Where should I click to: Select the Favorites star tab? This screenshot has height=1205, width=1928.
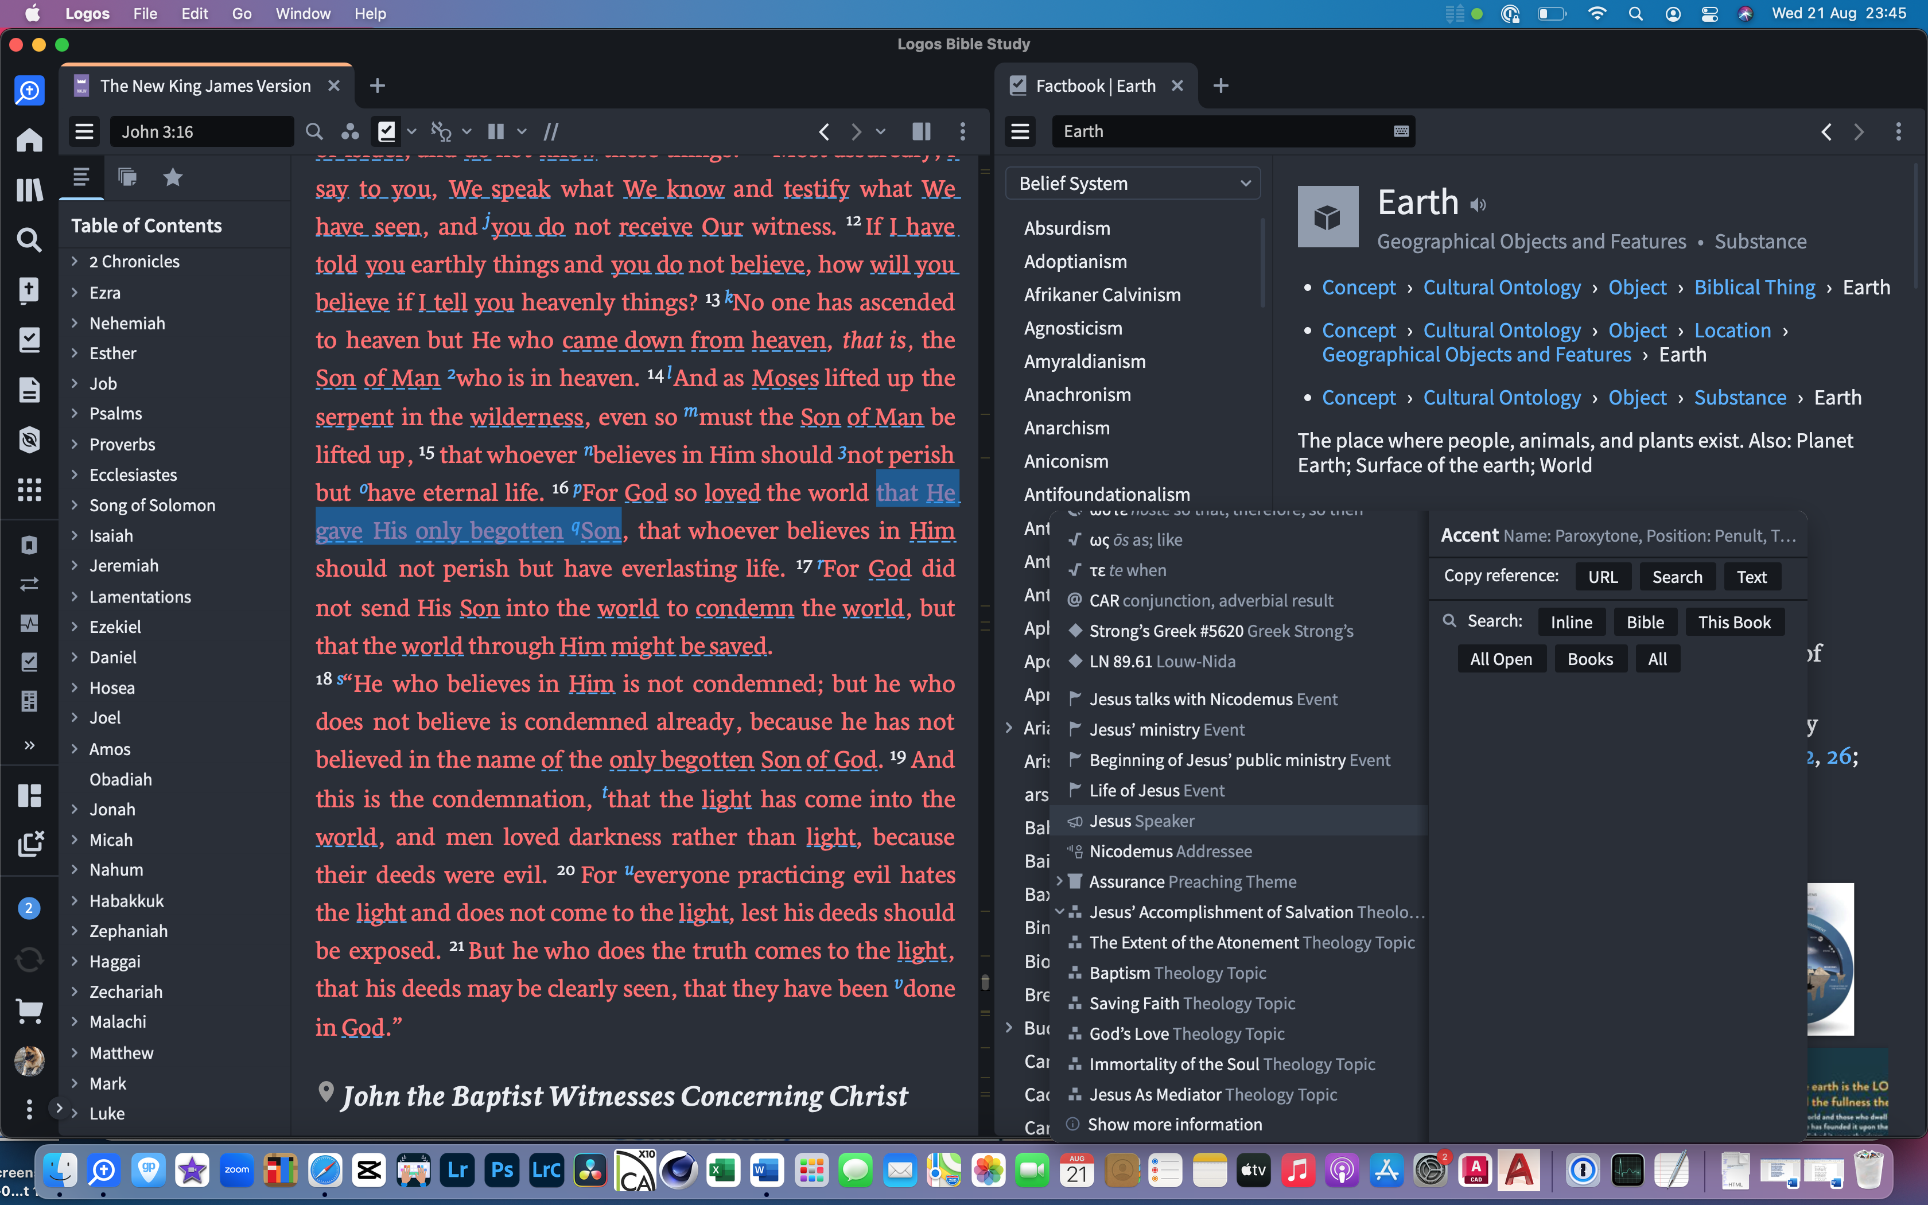pyautogui.click(x=173, y=177)
